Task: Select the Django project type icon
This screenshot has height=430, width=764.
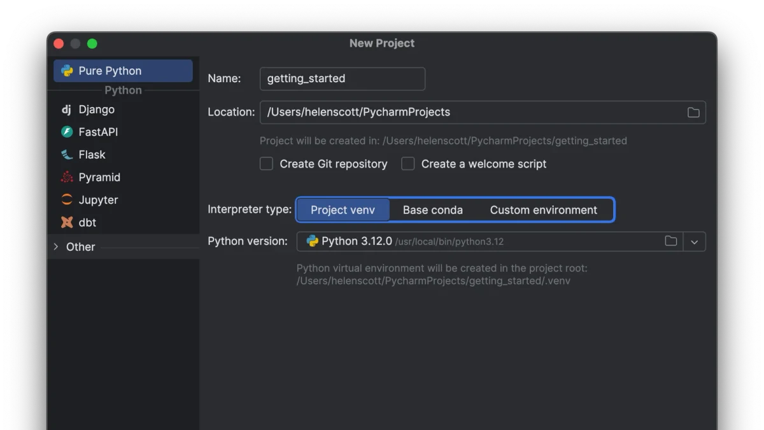Action: (66, 110)
